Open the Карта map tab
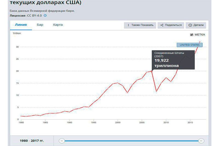 coord(58,25)
